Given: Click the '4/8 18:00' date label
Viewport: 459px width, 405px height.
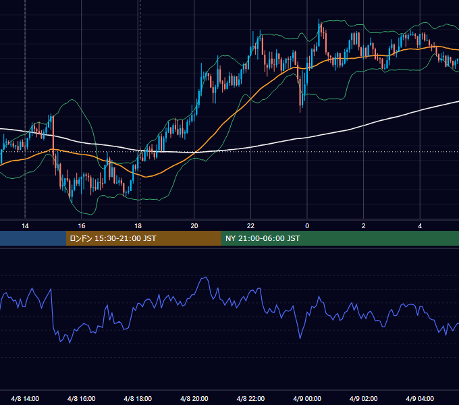Looking at the screenshot, I should click(138, 398).
